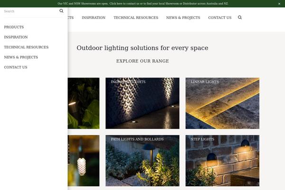Open search from the top navigation magnifier icon
Screen dimensions: 285x190
(x=240, y=18)
